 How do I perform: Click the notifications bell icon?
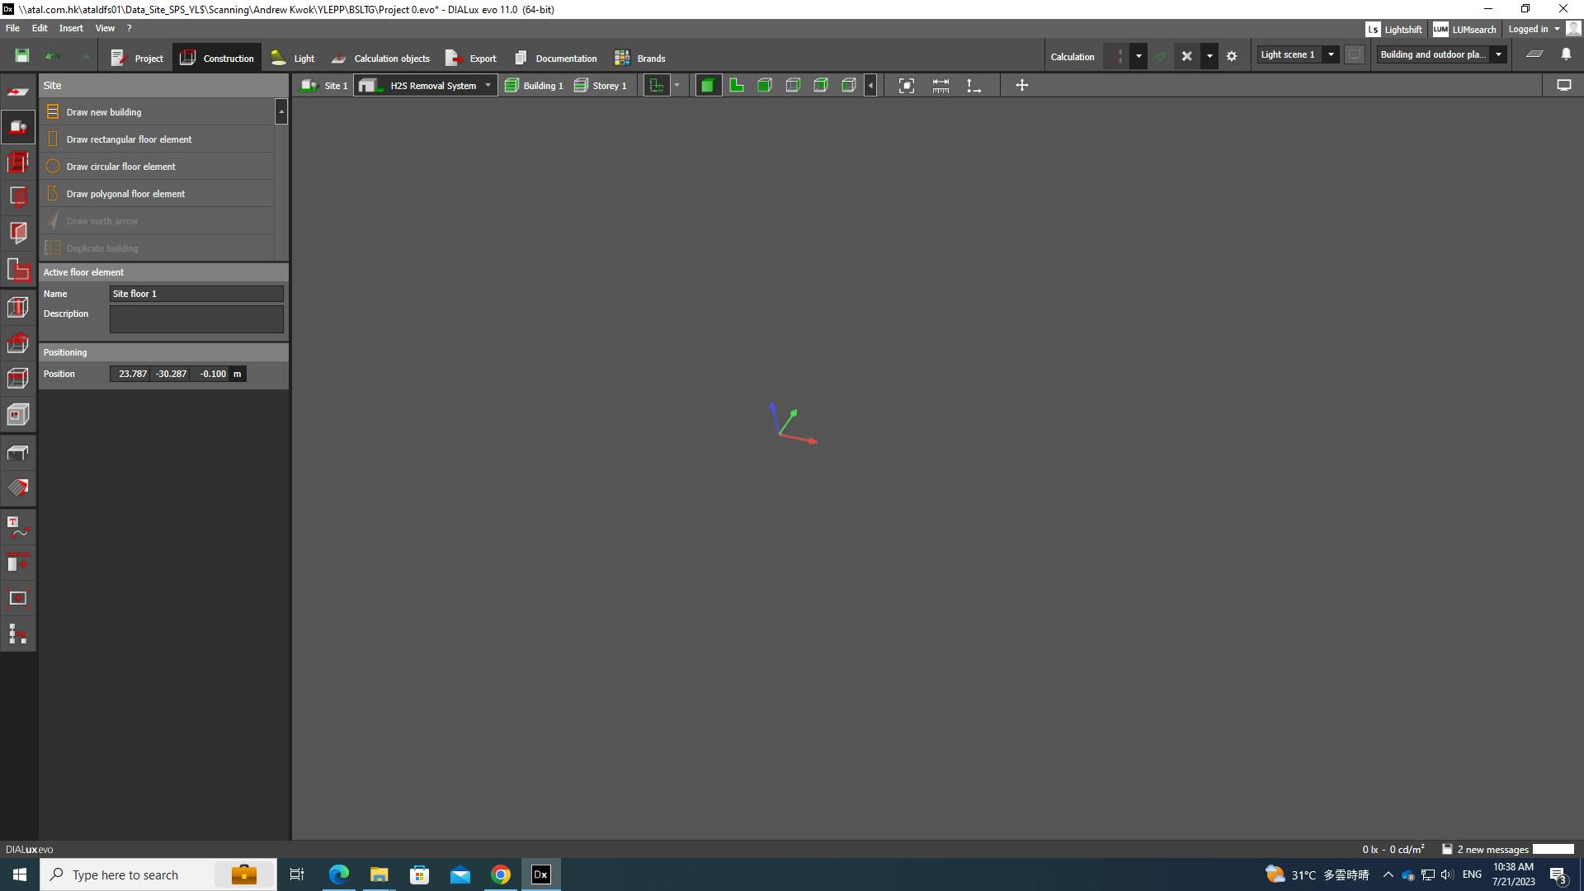coord(1566,54)
